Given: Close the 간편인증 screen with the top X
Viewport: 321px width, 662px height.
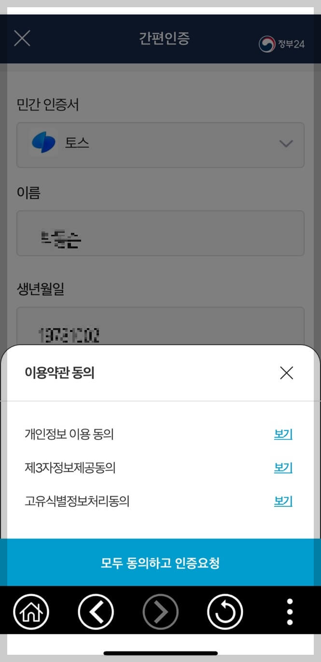Looking at the screenshot, I should click(x=21, y=38).
